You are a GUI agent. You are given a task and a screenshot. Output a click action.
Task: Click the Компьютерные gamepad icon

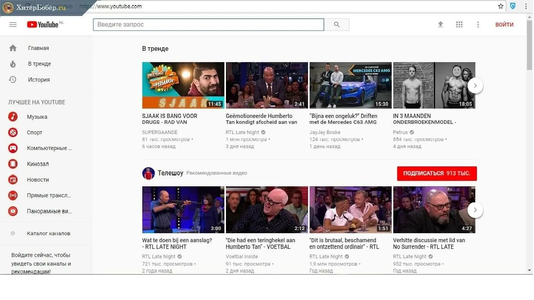click(13, 148)
